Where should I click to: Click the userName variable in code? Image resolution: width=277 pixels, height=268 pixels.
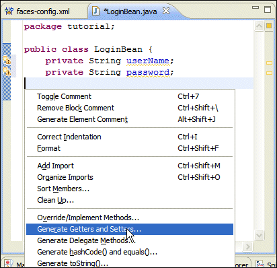148,61
